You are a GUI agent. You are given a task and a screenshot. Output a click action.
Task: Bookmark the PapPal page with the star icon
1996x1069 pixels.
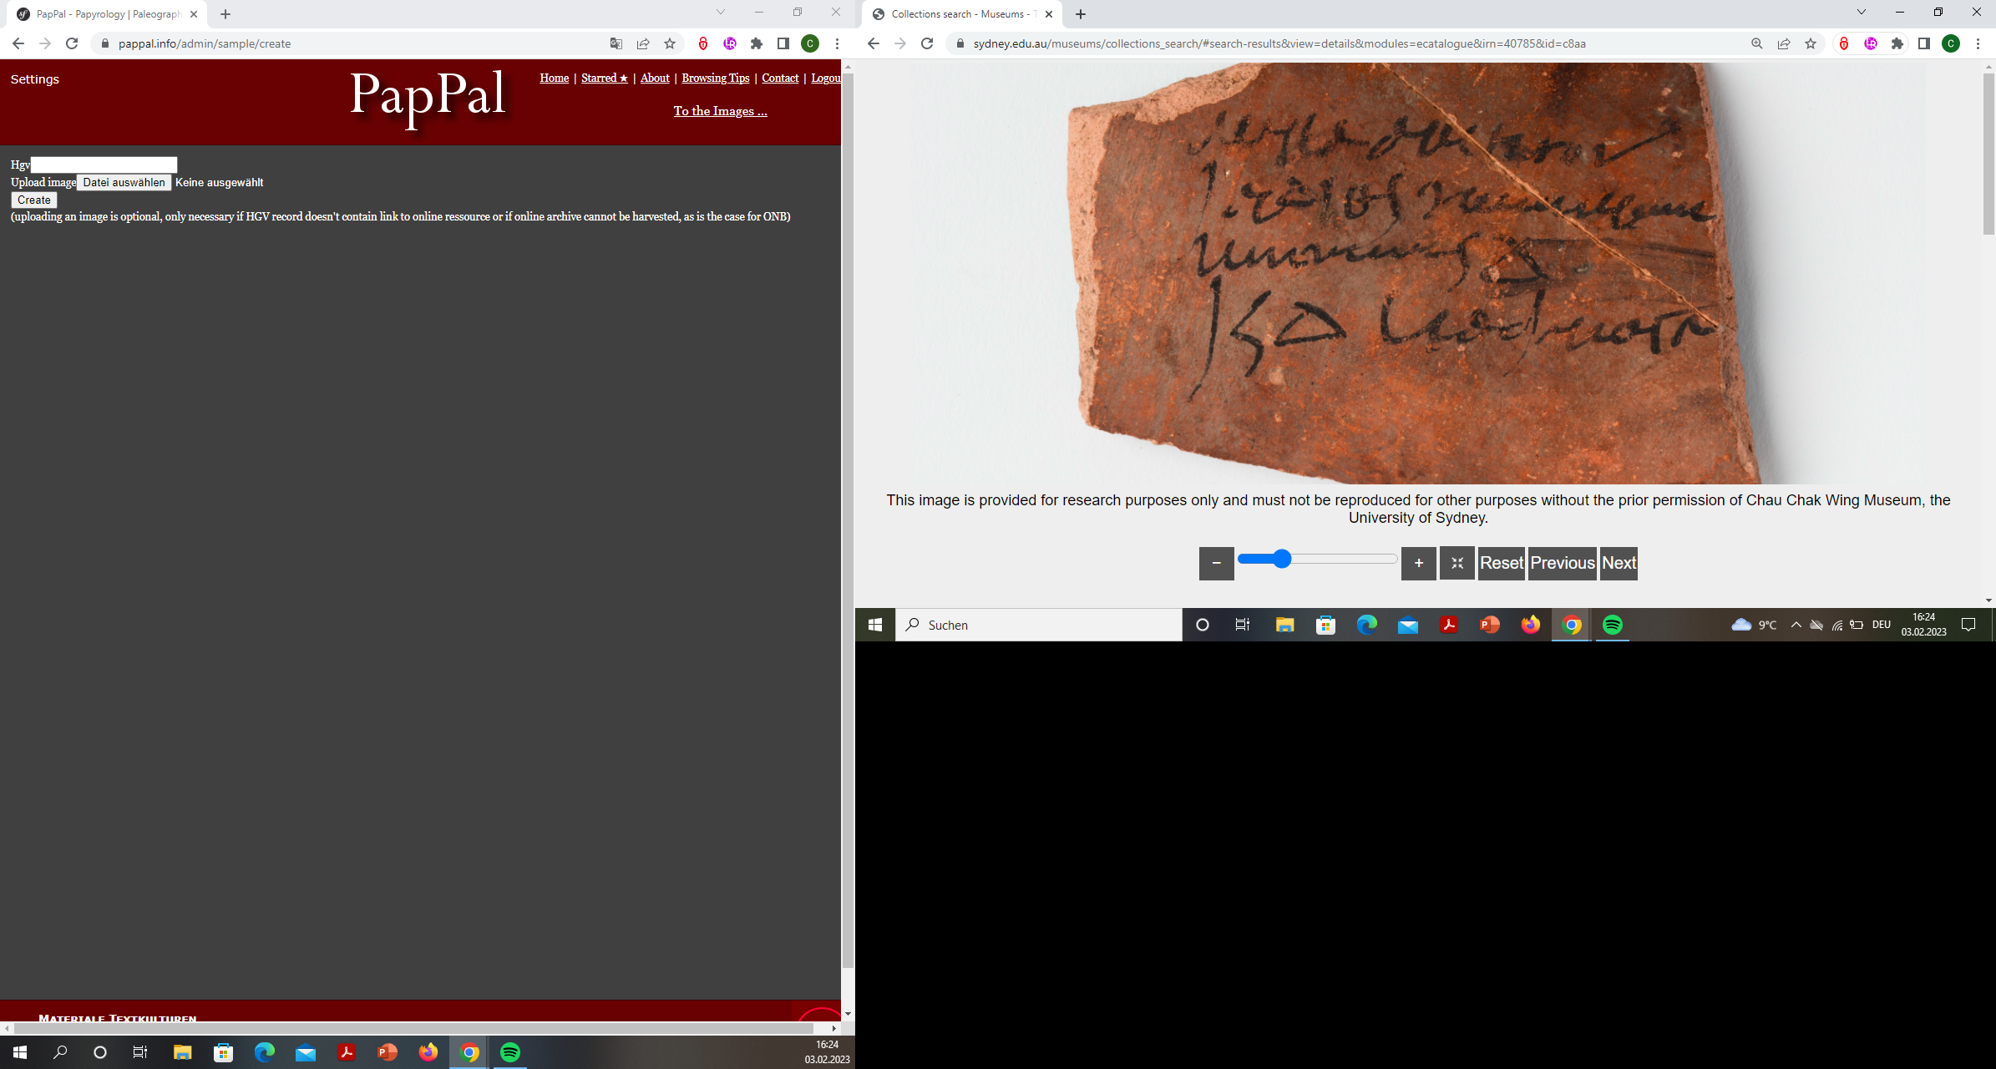[x=670, y=43]
